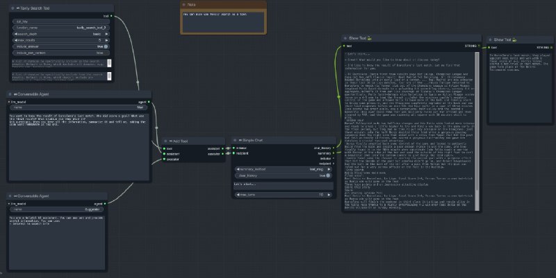Click the exclude-domains text box in Tavily node
The width and height of the screenshot is (556, 278).
59,76
